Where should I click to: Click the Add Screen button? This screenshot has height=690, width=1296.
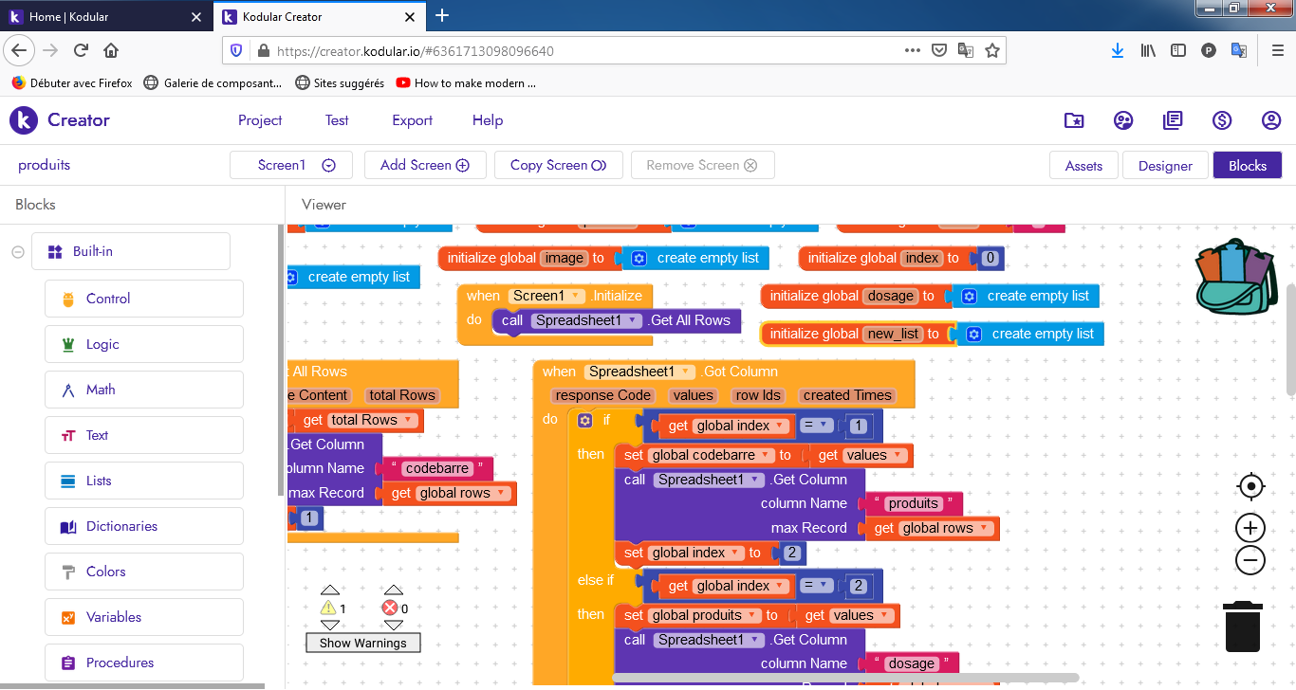[x=424, y=165]
